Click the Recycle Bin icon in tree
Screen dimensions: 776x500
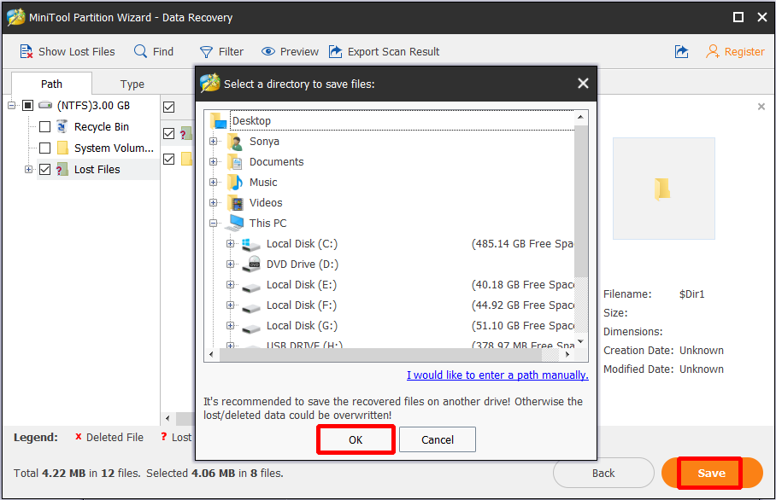[x=62, y=126]
